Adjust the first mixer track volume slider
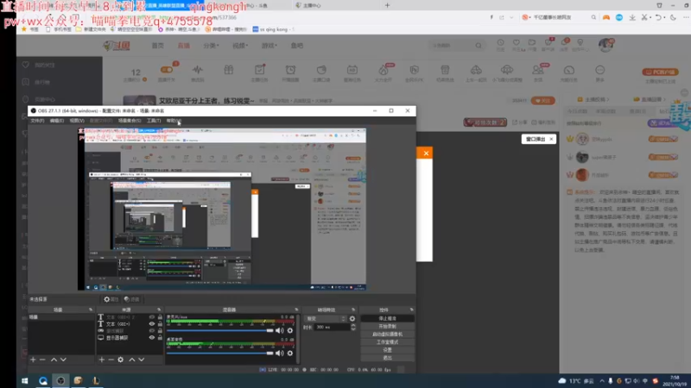 pos(220,330)
